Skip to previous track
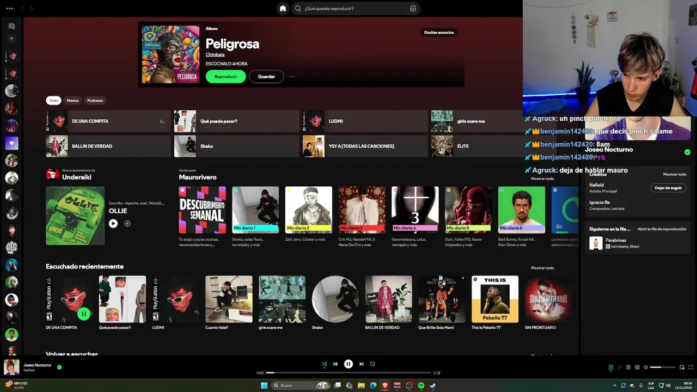 click(x=335, y=364)
